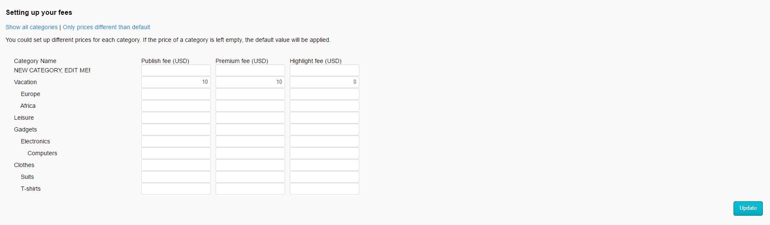The height and width of the screenshot is (225, 770).
Task: Focus the Africa premium fee field
Action: (250, 106)
